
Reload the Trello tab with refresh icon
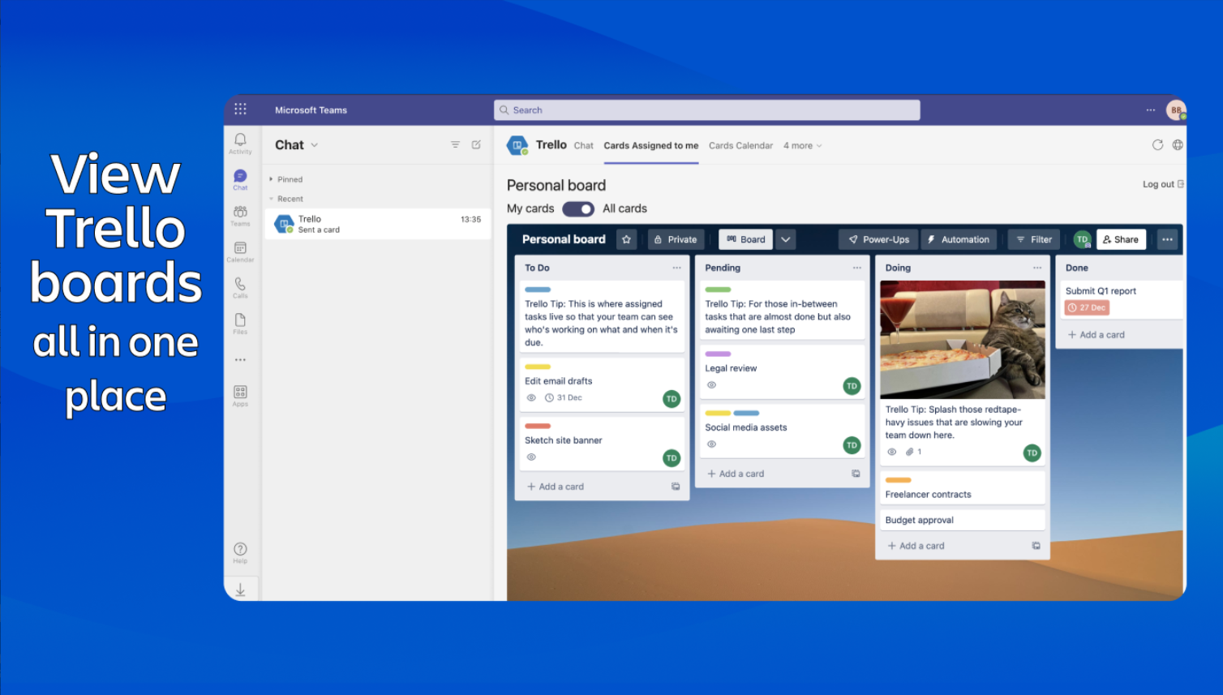point(1157,145)
